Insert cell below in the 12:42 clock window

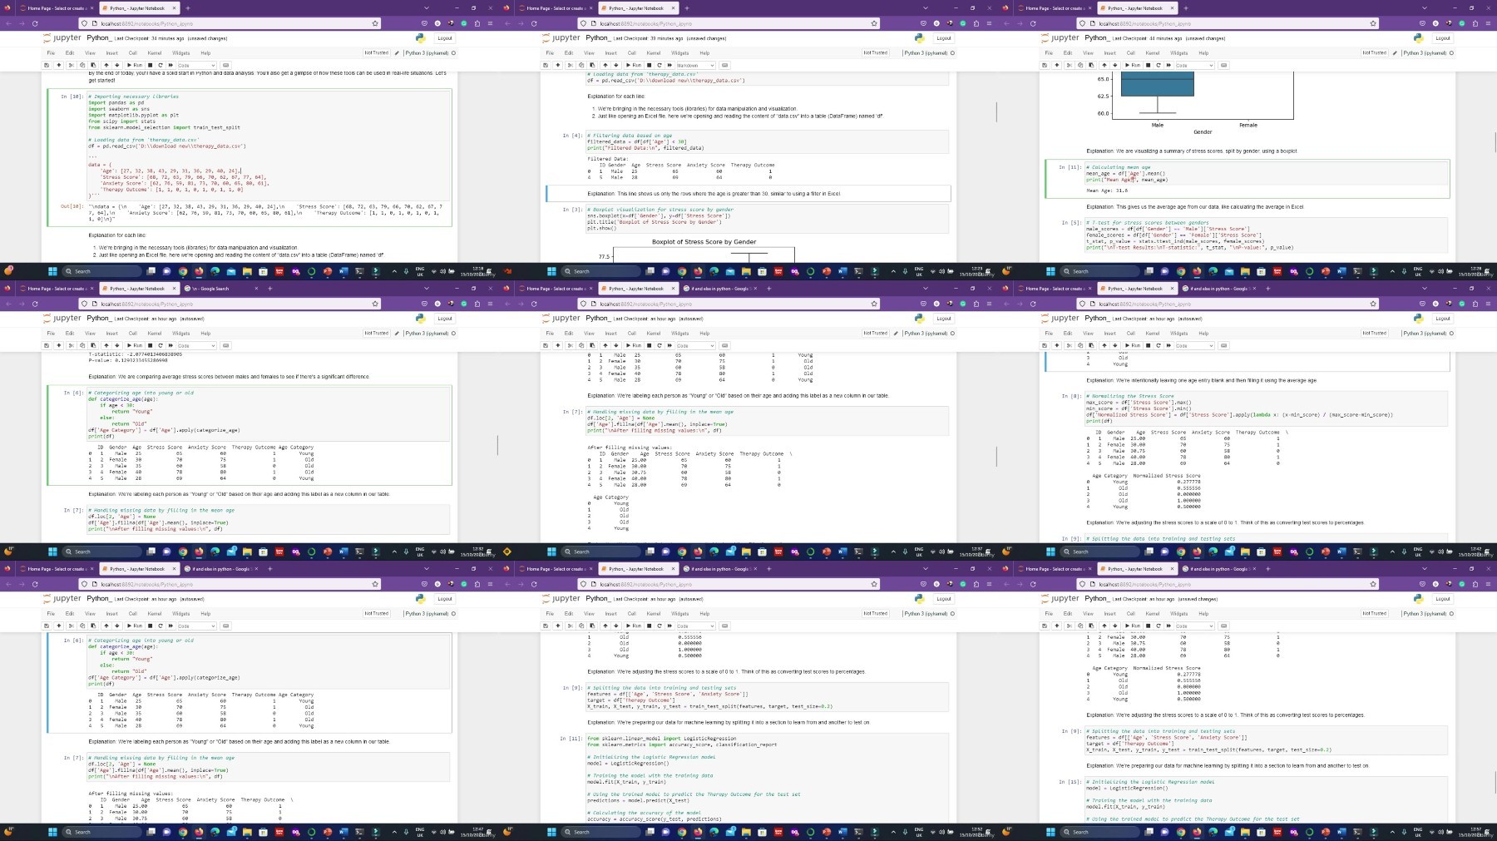pos(1056,345)
